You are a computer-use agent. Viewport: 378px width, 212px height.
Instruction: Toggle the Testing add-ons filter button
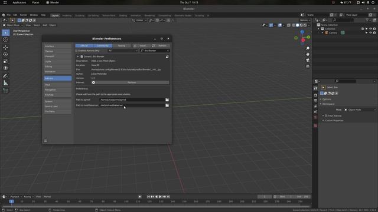pos(121,46)
